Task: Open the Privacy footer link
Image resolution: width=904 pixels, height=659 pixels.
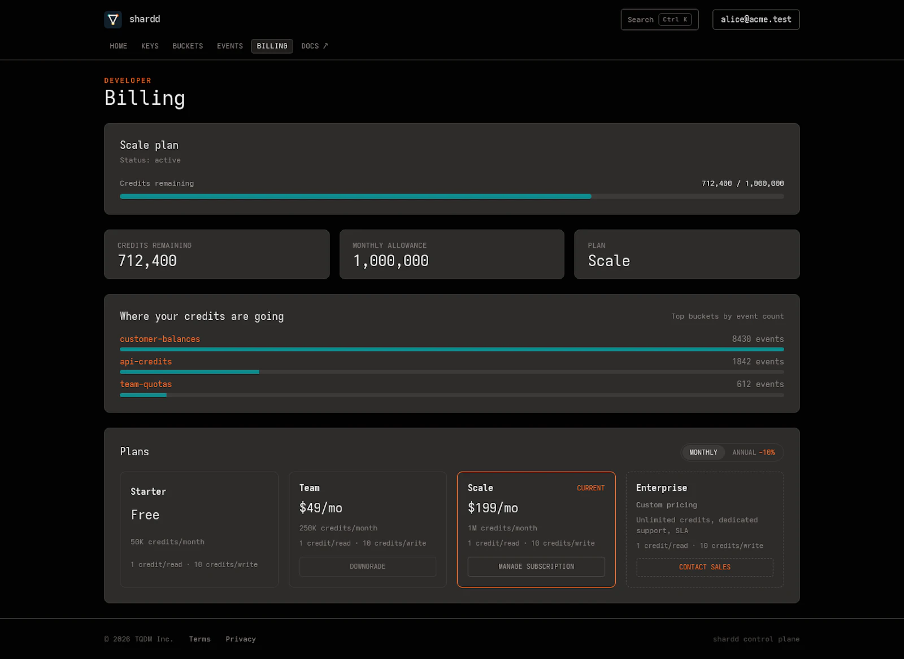Action: tap(241, 639)
